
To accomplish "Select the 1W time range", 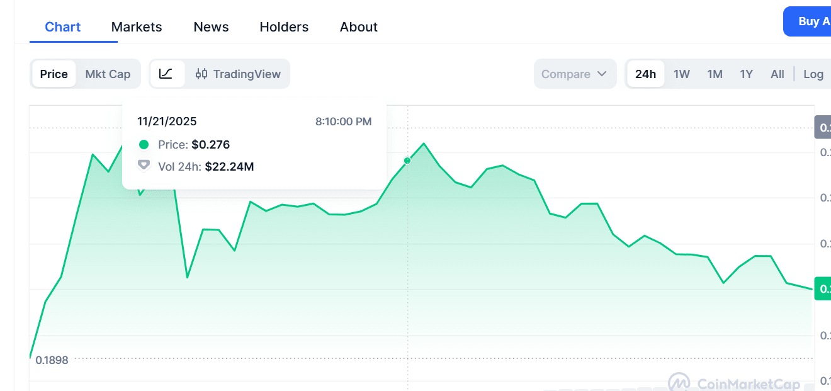I will click(682, 74).
